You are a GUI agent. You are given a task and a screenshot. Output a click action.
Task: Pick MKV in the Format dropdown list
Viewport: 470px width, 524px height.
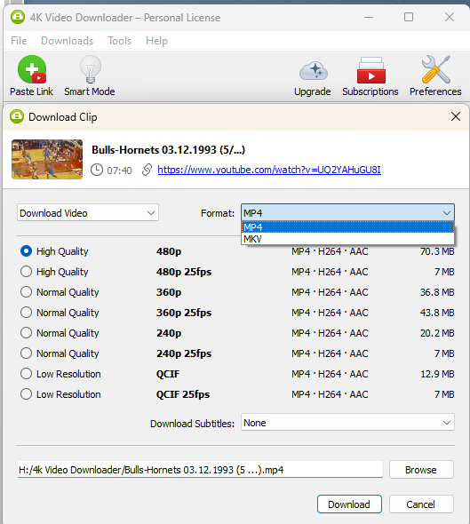pos(347,239)
